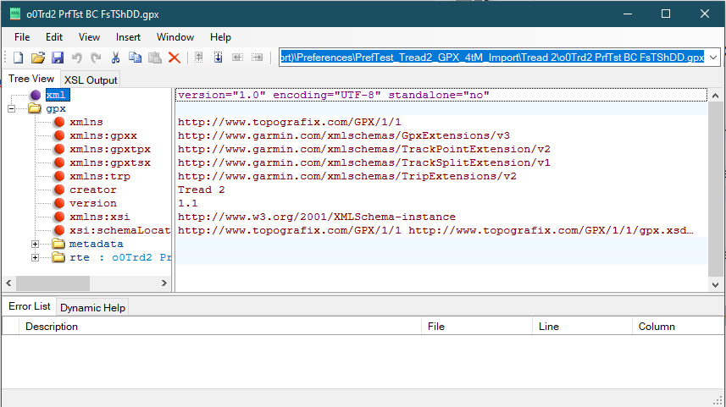Click the tree horizontal scrollbar right arrow
The width and height of the screenshot is (726, 407).
tap(163, 283)
